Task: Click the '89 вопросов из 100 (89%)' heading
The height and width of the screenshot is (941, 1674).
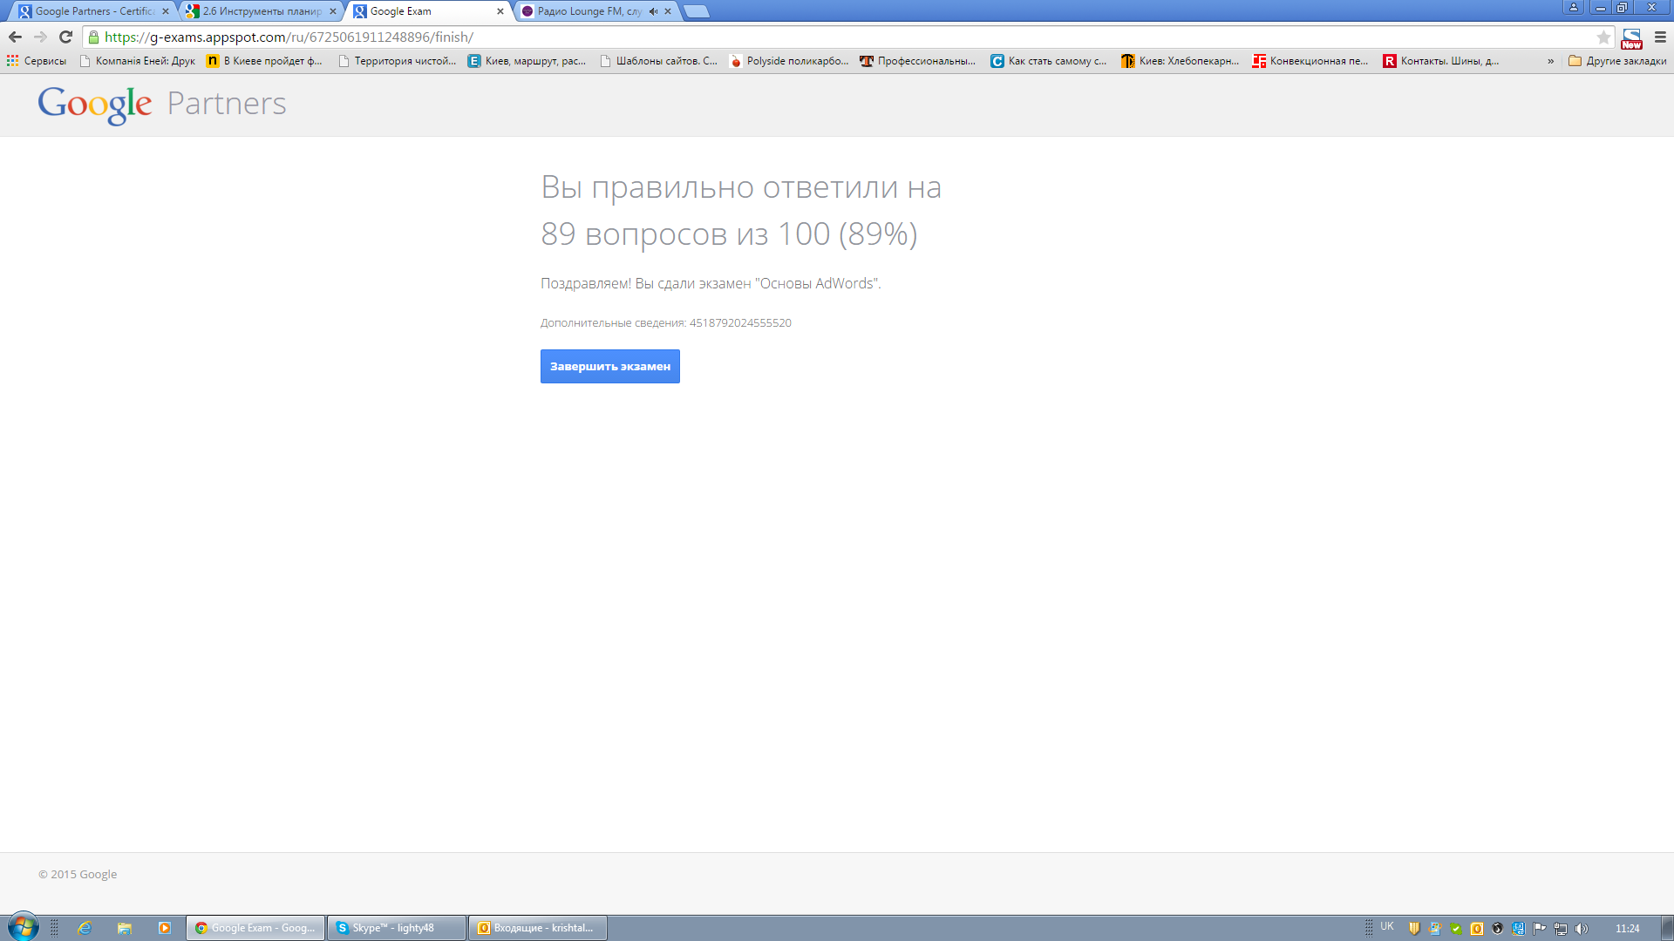Action: (729, 234)
